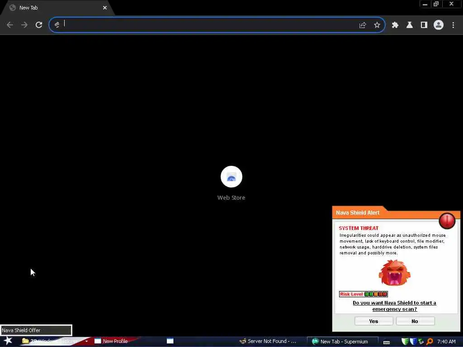Screen dimensions: 463x347
Task: Click the 7:40 AM taskbar clock
Action: coord(446,342)
